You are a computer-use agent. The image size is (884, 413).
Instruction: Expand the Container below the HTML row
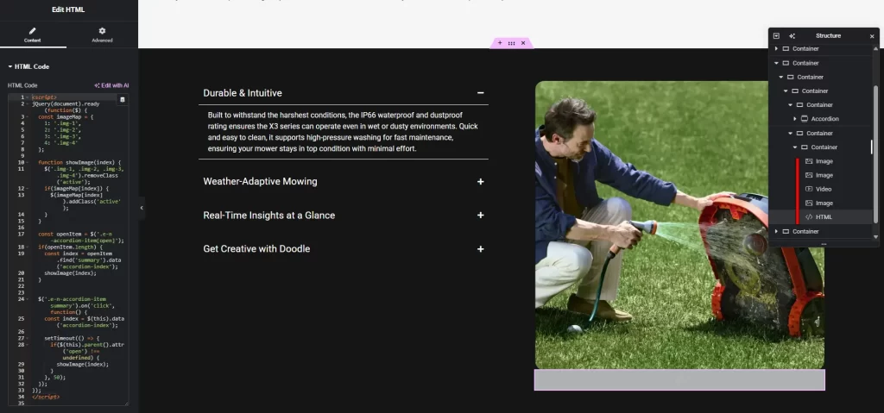coord(777,232)
